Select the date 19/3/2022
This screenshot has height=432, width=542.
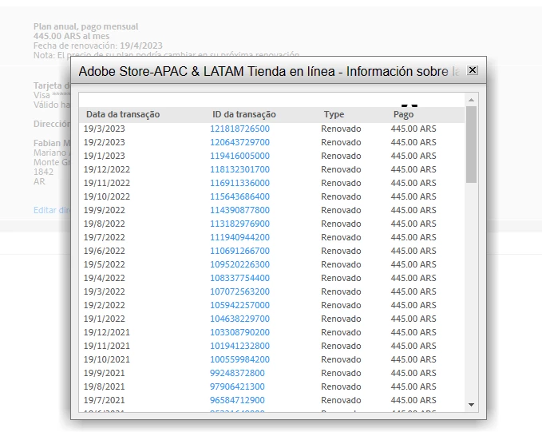click(104, 291)
